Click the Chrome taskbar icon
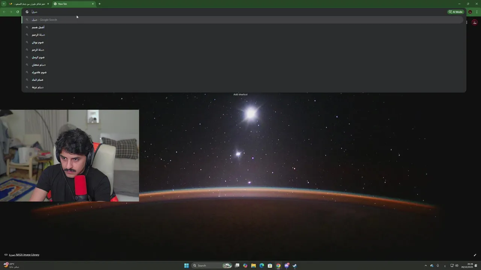Image resolution: width=481 pixels, height=270 pixels. click(278, 265)
